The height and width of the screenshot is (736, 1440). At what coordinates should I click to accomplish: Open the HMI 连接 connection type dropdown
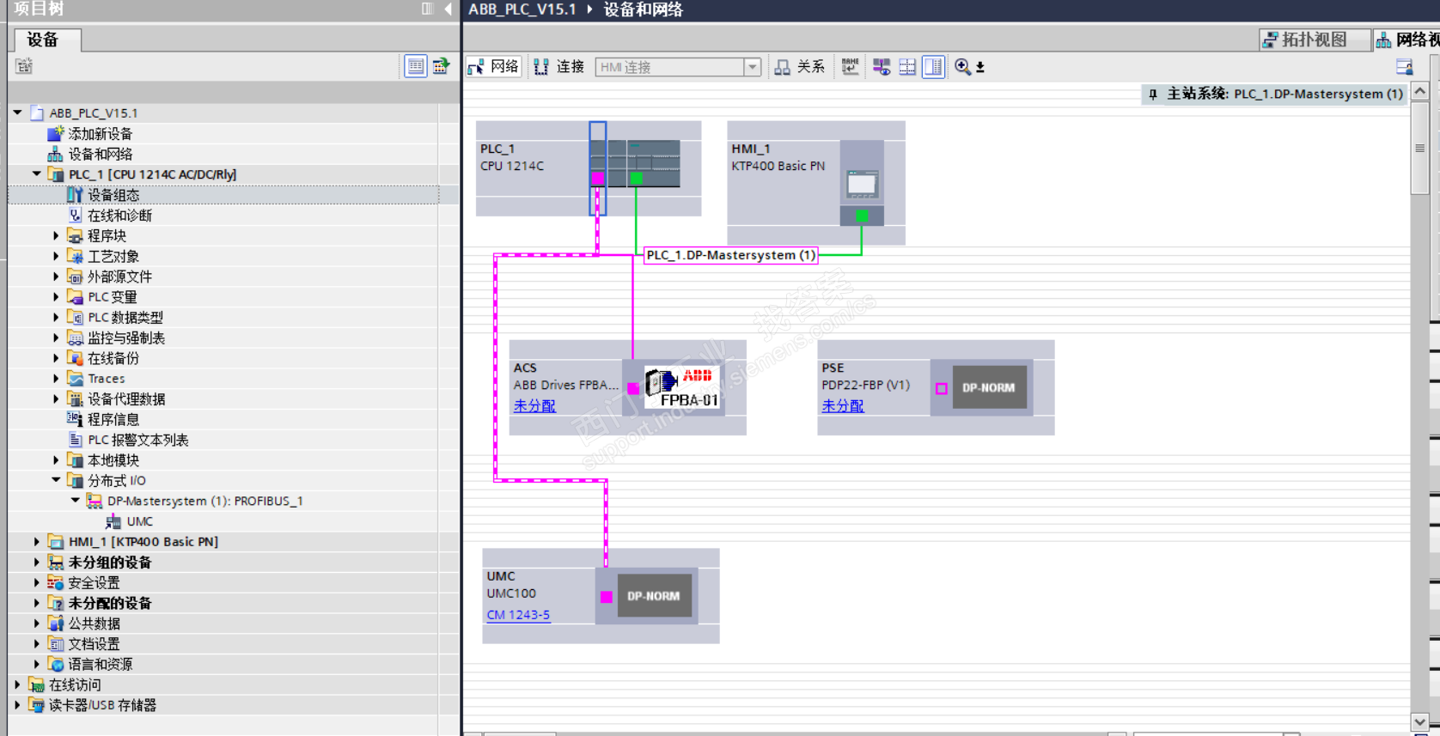tap(753, 67)
